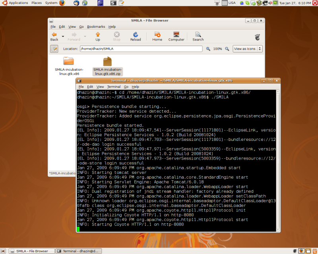Select the SMILA-incubation-linux.gtk.x86 folder

click(69, 66)
